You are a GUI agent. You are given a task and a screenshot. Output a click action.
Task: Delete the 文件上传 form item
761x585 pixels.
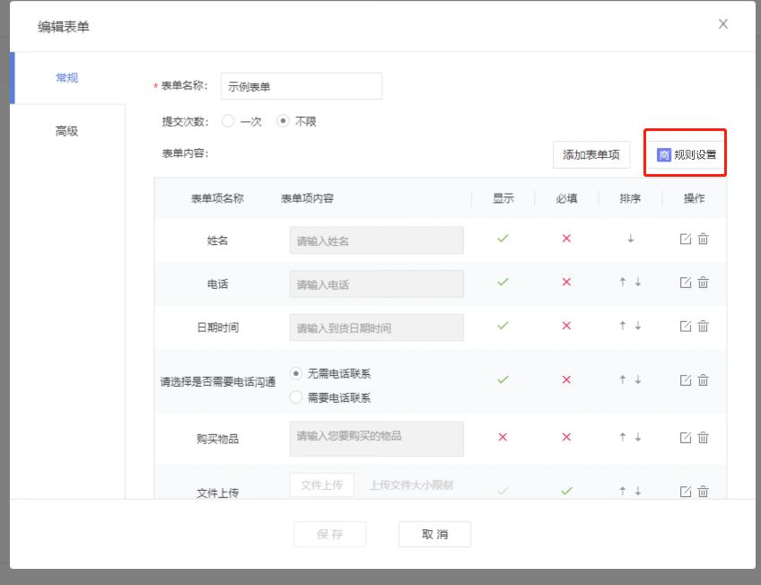pos(704,492)
